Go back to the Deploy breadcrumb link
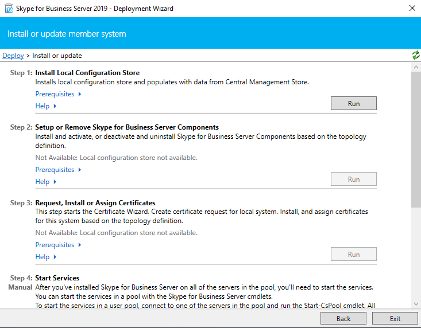The width and height of the screenshot is (421, 328). 13,56
